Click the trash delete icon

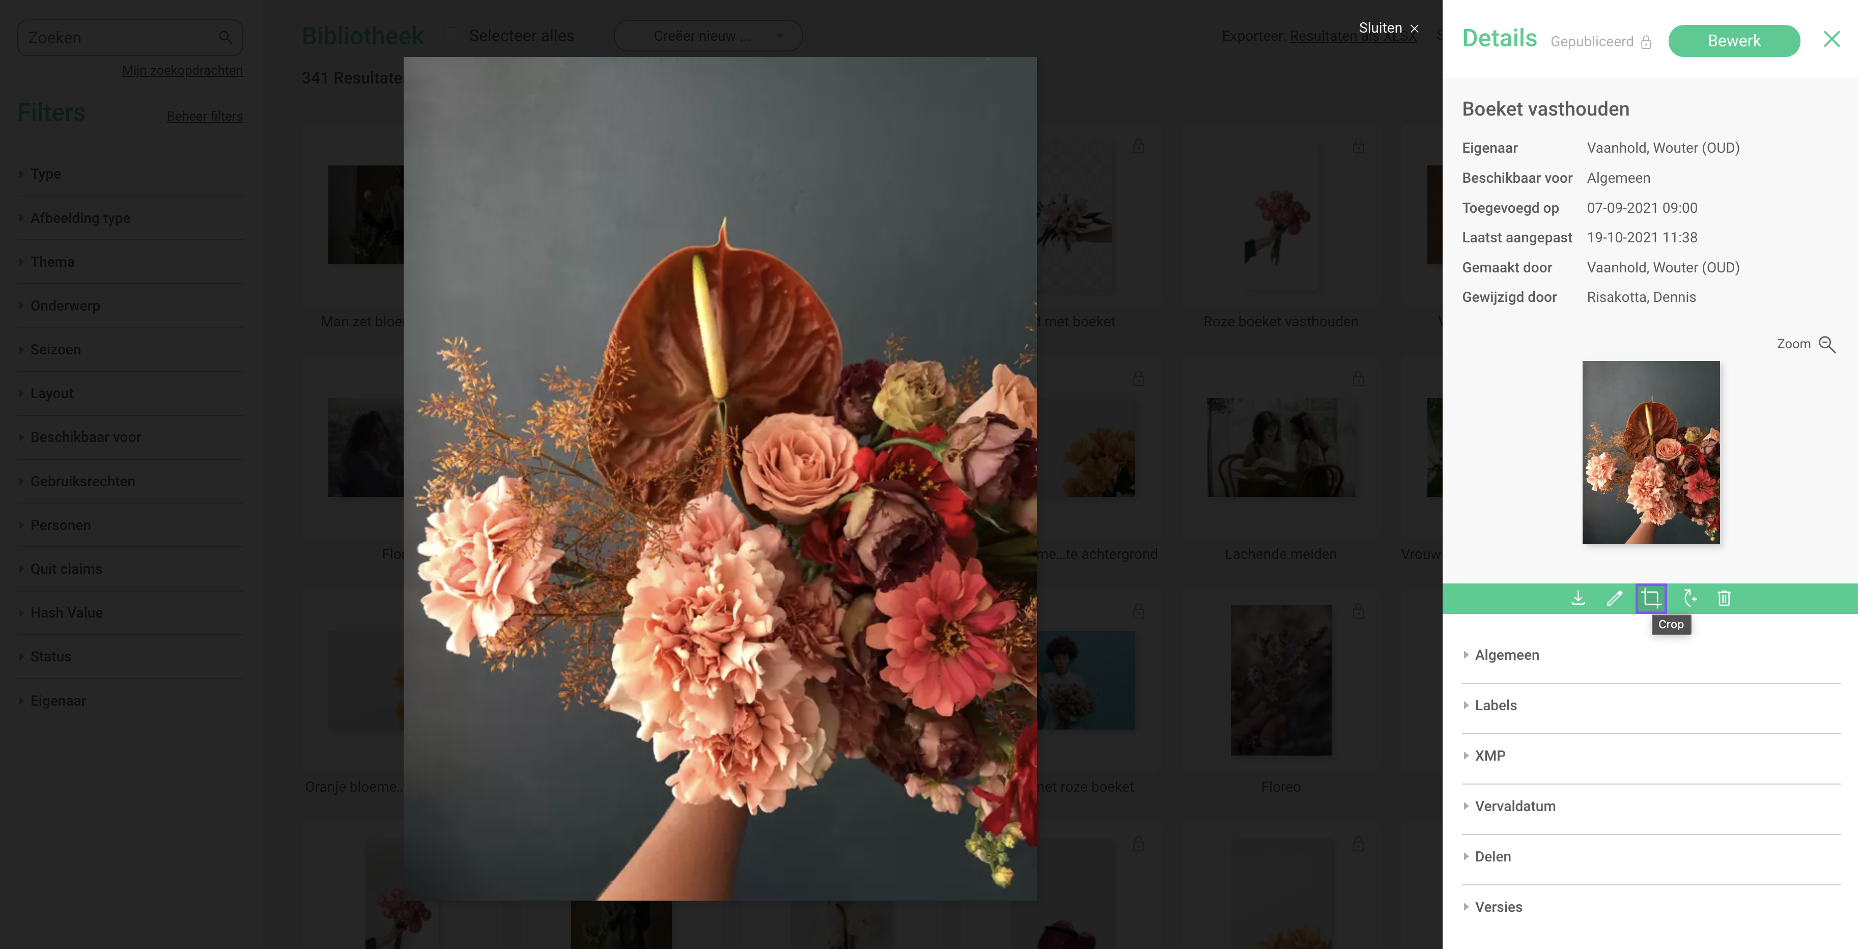pyautogui.click(x=1724, y=598)
